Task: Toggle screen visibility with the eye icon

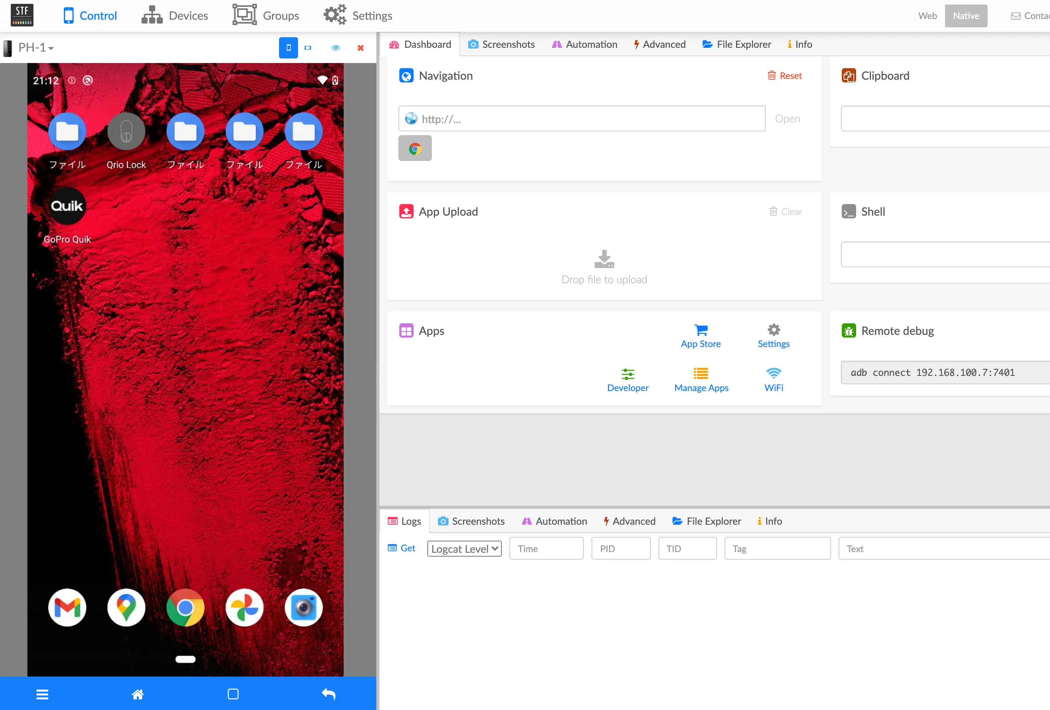Action: pyautogui.click(x=336, y=47)
